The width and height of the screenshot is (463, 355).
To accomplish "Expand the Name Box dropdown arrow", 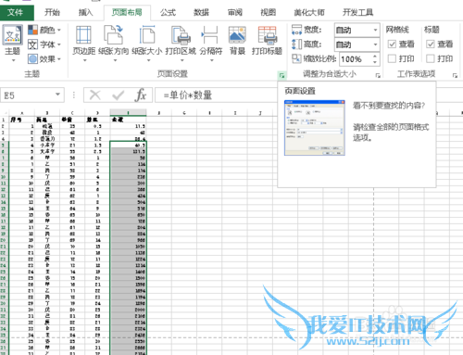I will pyautogui.click(x=57, y=95).
